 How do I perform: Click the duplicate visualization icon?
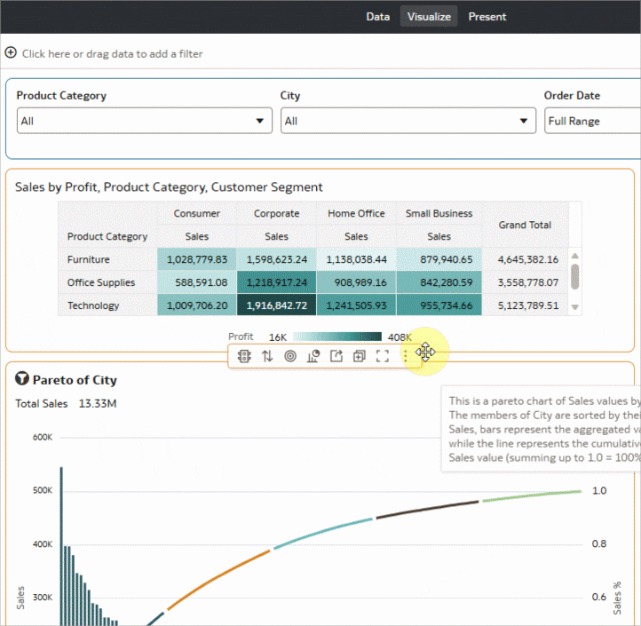360,356
